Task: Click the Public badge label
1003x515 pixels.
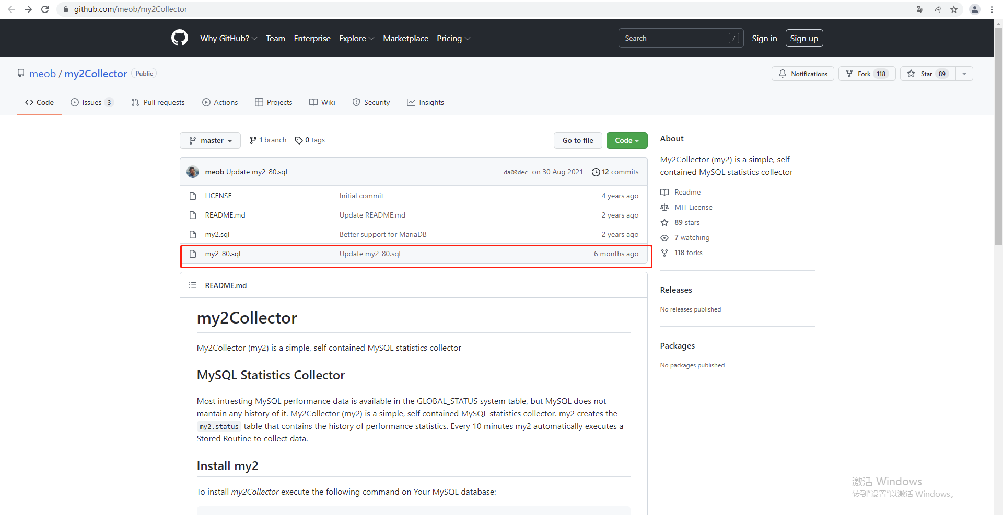Action: click(144, 74)
